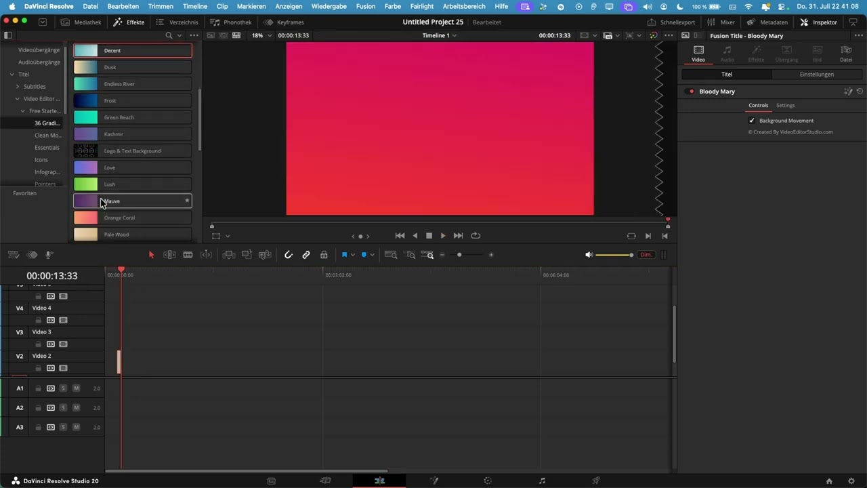Viewport: 867px width, 488px height.
Task: Adjust the yellow volume slider
Action: point(614,255)
